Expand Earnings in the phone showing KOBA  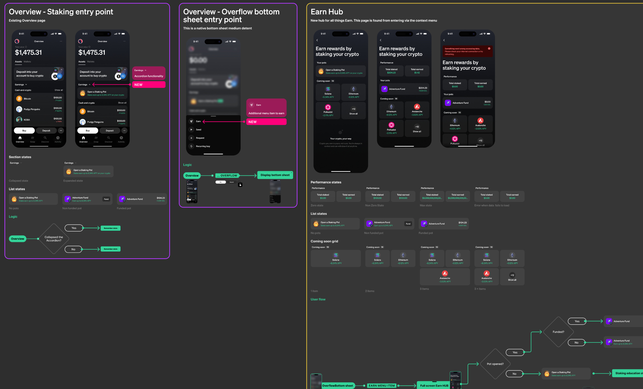pyautogui.click(x=26, y=85)
